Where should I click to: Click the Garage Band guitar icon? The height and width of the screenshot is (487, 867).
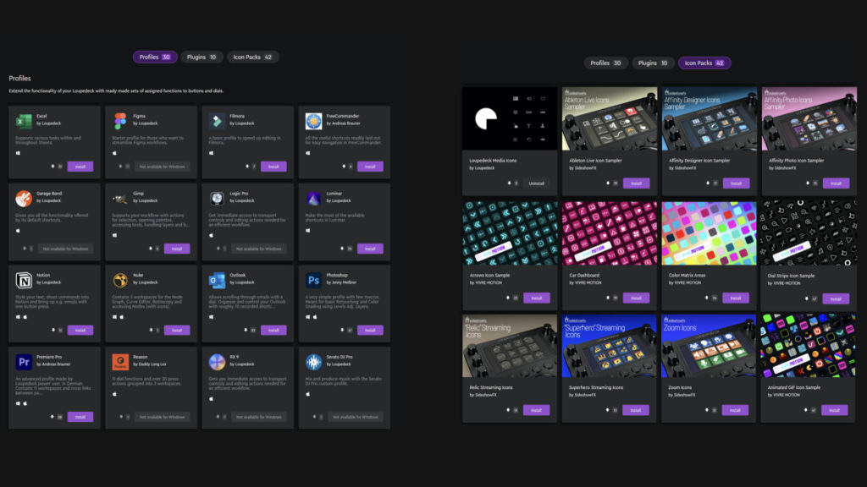pyautogui.click(x=24, y=199)
